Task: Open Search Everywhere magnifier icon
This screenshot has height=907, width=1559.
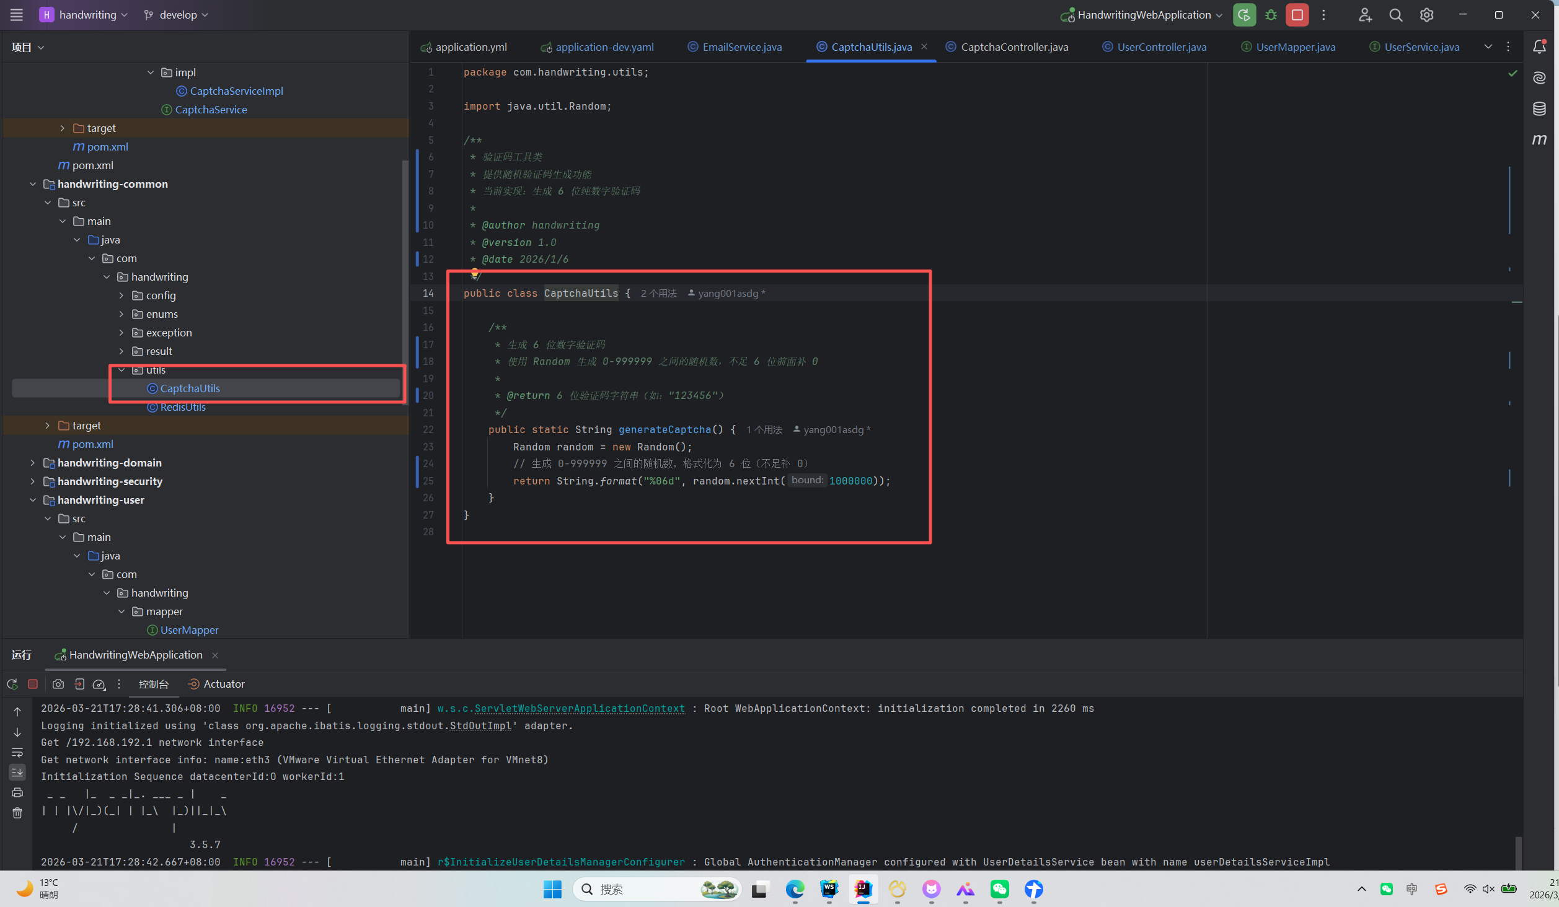Action: point(1395,15)
